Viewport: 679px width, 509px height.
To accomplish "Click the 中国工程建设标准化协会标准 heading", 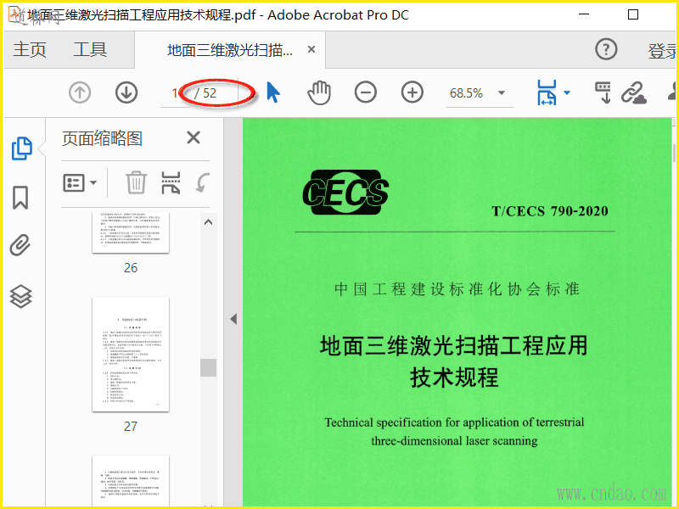I will coord(457,289).
